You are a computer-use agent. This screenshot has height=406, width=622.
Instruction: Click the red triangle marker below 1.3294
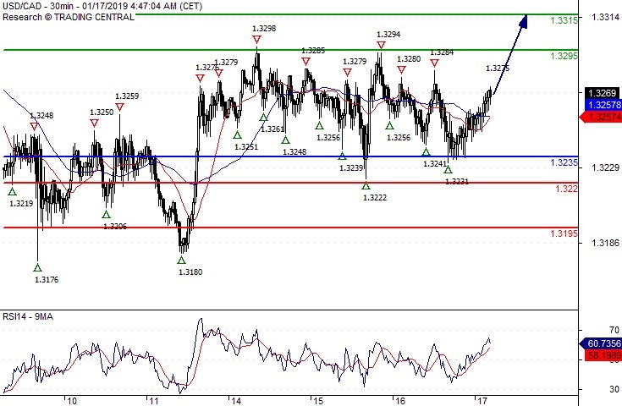(381, 45)
